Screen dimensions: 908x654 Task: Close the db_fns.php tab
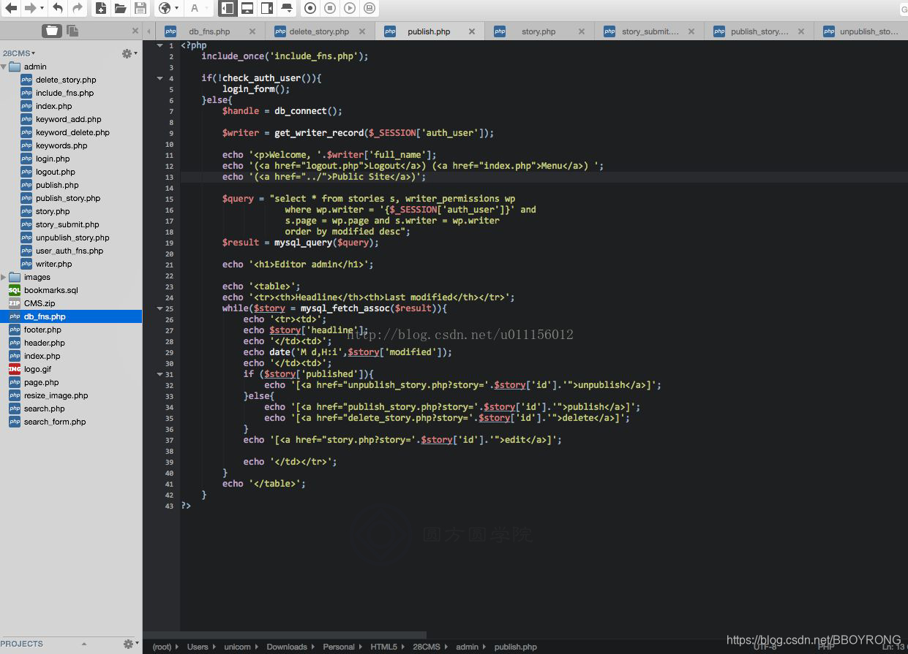(252, 31)
